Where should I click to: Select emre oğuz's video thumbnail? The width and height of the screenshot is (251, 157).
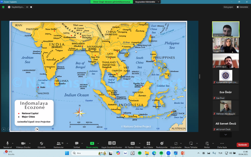point(226,61)
